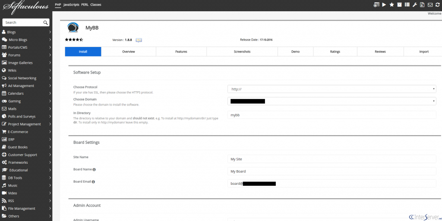
Task: Expand the E-Commerce sidebar category
Action: (x=26, y=131)
